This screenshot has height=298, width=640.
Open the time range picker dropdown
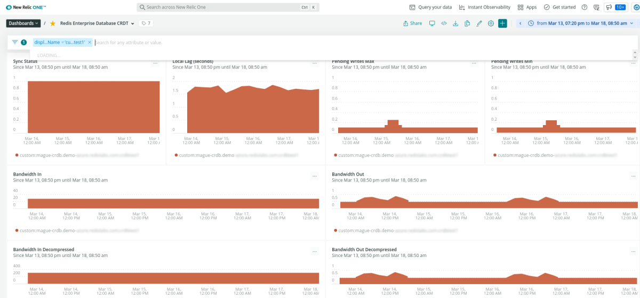coord(580,23)
